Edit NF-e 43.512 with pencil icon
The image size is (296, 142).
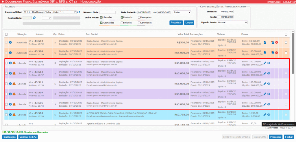click(265, 74)
